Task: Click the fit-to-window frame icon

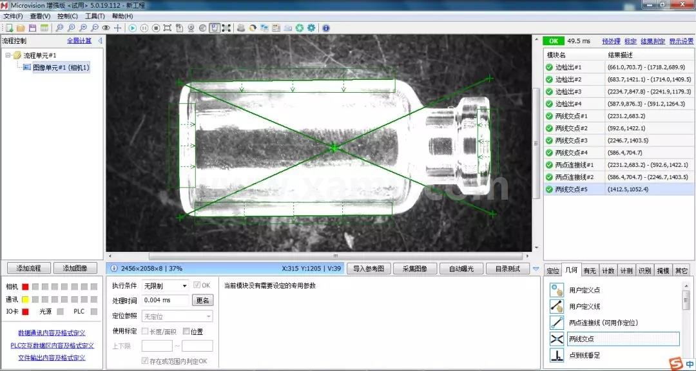Action: (168, 28)
